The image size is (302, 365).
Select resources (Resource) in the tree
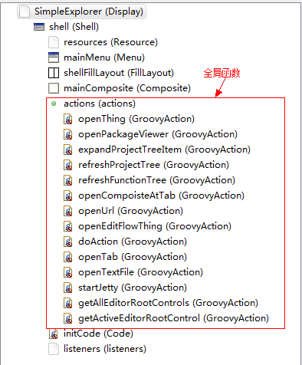pos(110,42)
